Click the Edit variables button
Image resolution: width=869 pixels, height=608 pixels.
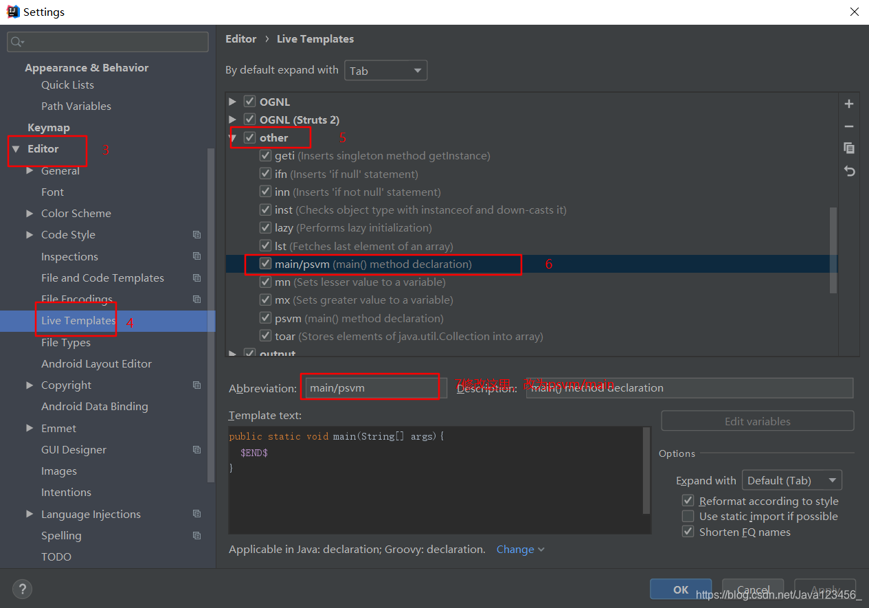click(758, 421)
